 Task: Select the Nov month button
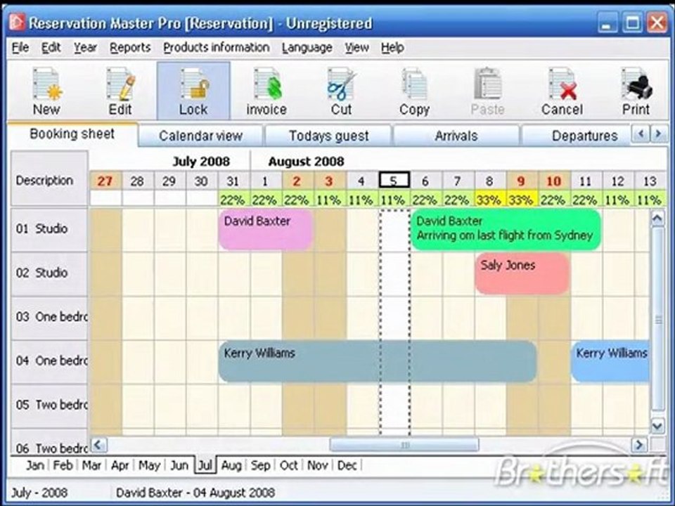317,465
